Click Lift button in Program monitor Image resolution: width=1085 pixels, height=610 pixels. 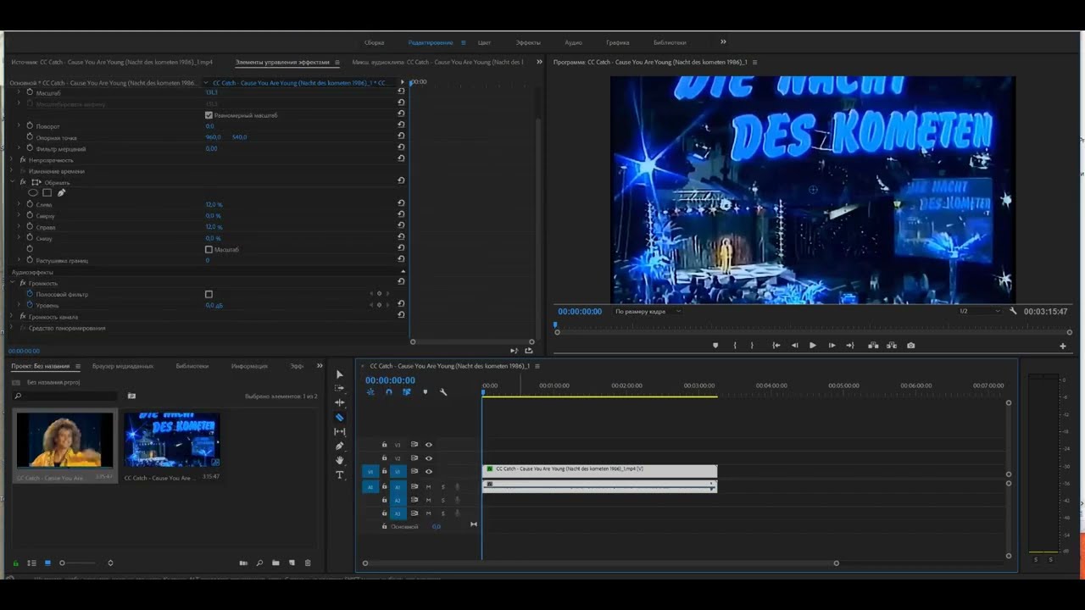coord(873,346)
